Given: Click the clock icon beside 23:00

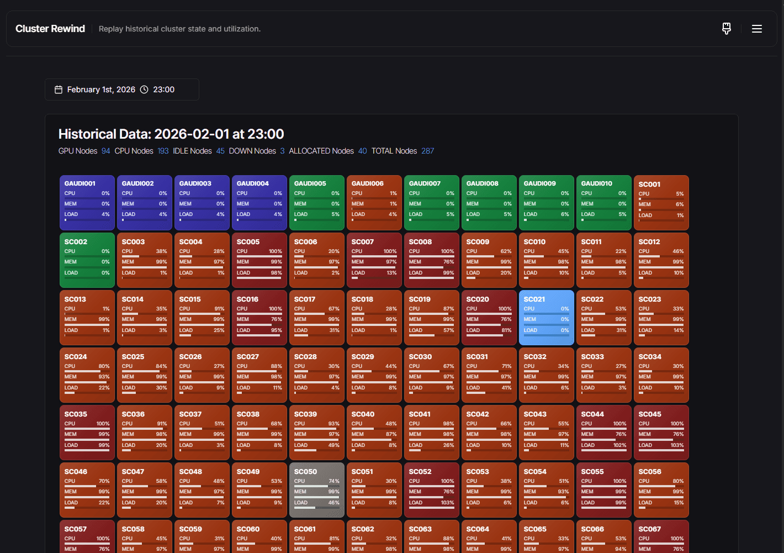Looking at the screenshot, I should pos(144,89).
